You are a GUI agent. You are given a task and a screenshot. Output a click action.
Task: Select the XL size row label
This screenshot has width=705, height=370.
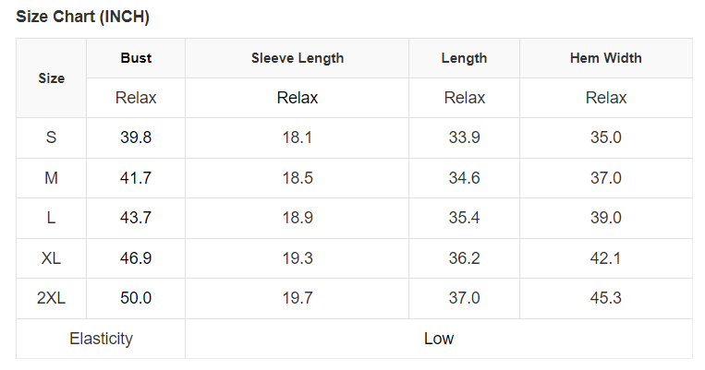[51, 258]
